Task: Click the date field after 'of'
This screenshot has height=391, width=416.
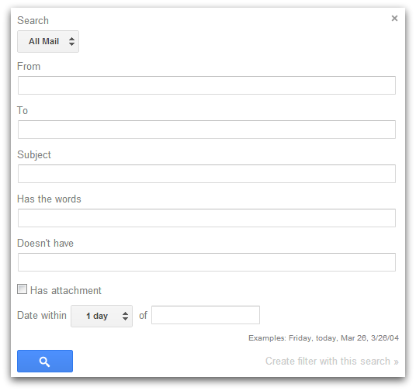Action: click(206, 315)
